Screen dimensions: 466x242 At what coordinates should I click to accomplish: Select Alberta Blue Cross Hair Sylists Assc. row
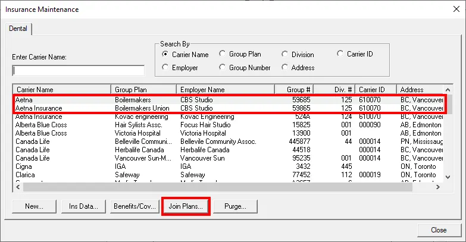pos(229,125)
